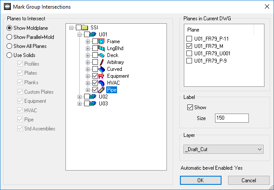This screenshot has height=190, width=274.
Task: Expand the U02 unit node
Action: [79, 97]
